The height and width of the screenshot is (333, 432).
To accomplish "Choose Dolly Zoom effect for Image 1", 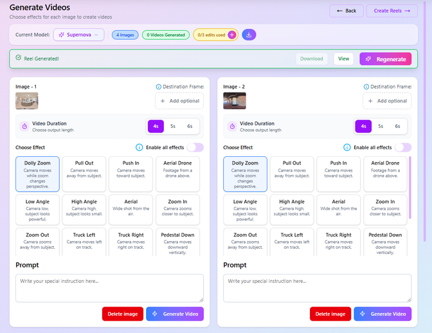I will point(37,174).
